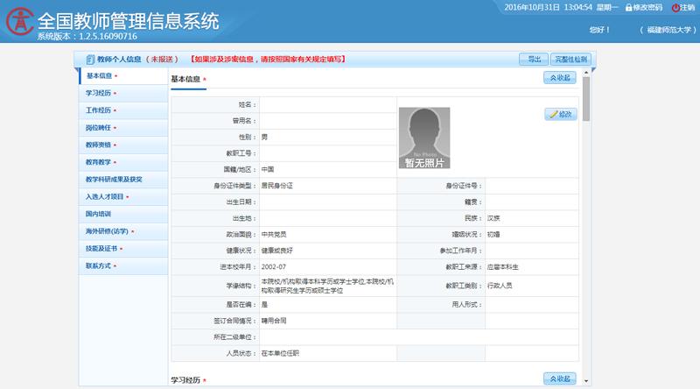The width and height of the screenshot is (700, 389).
Task: Click the value 居民身份证
Action: 276,186
